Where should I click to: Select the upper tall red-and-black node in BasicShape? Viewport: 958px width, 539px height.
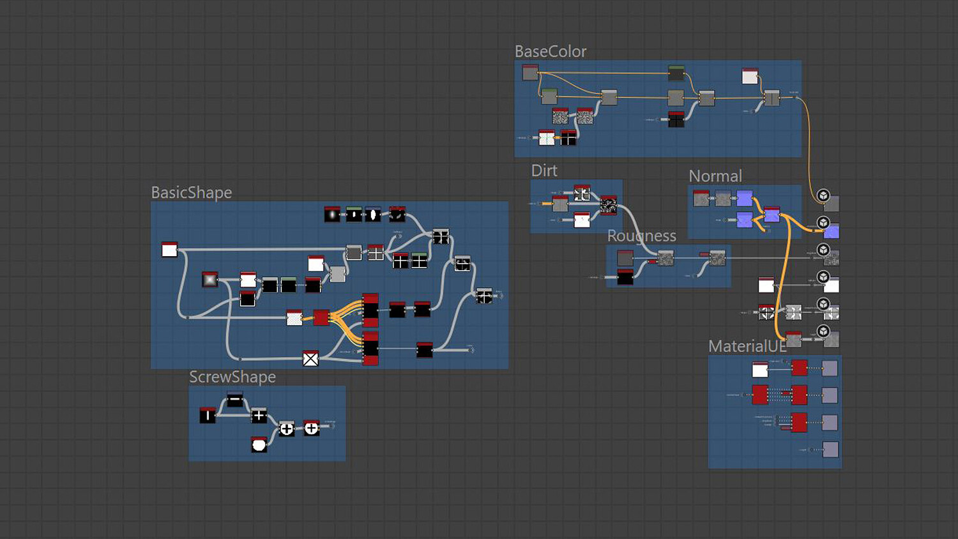(370, 310)
